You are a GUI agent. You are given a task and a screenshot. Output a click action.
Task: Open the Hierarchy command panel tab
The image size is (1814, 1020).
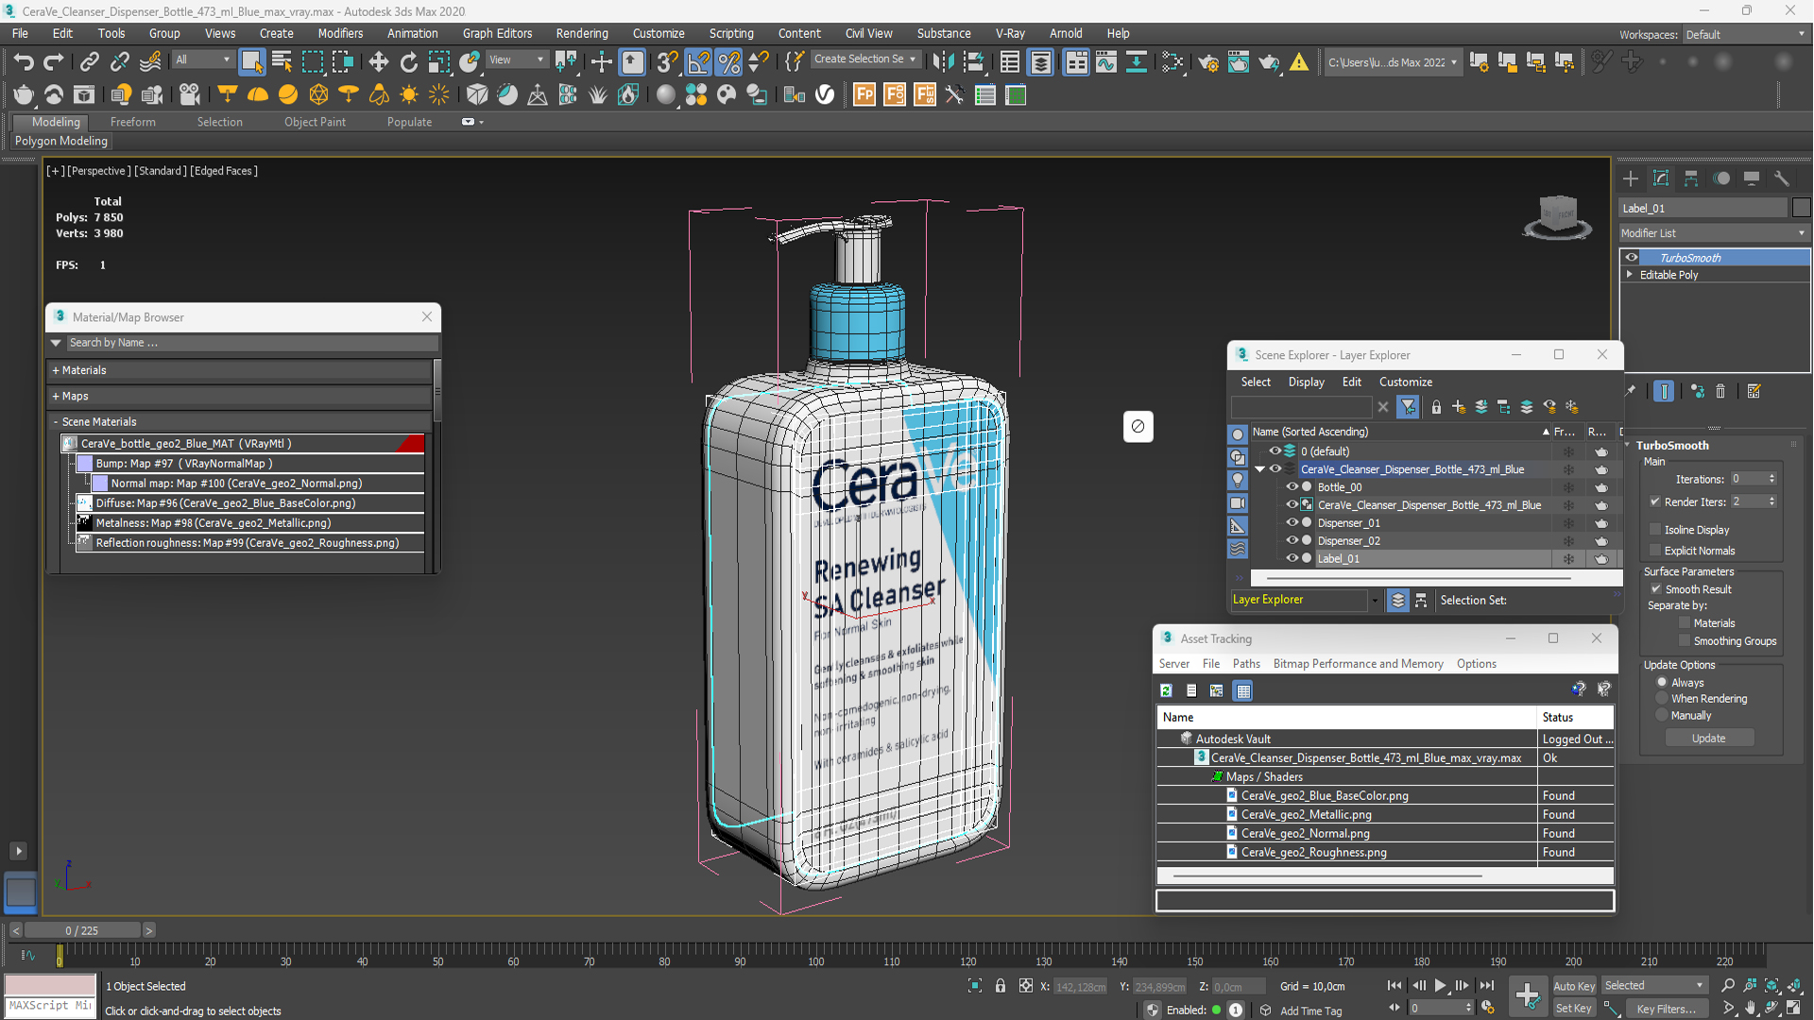1691,178
